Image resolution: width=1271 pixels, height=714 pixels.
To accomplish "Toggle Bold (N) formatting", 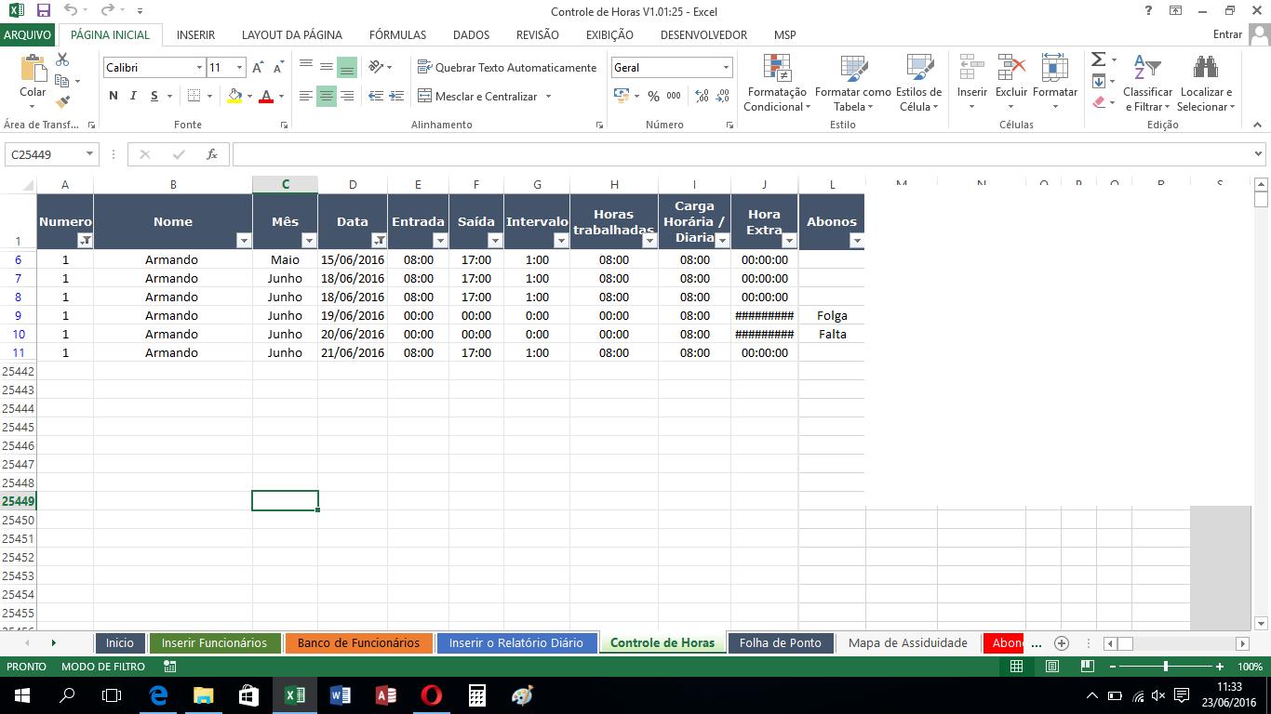I will tap(114, 96).
